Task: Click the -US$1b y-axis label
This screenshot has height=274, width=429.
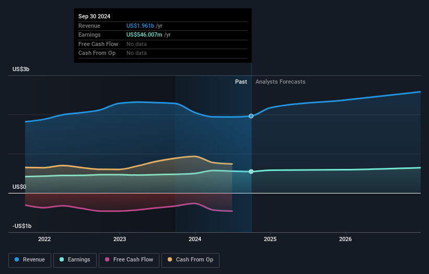Action: click(x=22, y=226)
